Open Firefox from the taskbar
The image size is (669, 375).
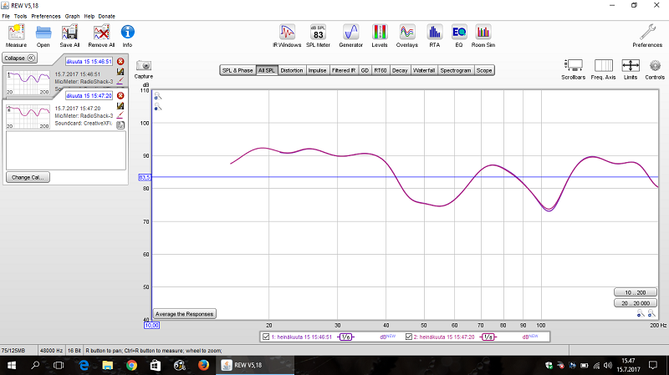point(203,365)
